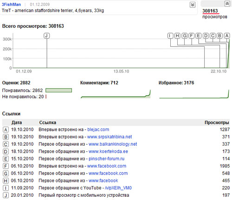Select marker A on the views chart

point(227,36)
